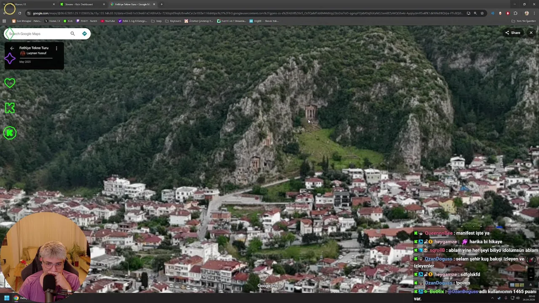The image size is (539, 303).
Task: Click username QueennnBee in chat overlay
Action: tap(438, 233)
